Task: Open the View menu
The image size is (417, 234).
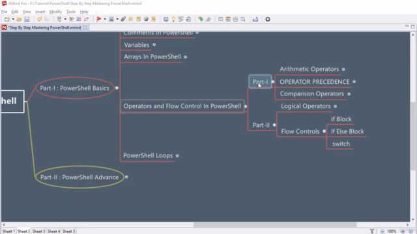Action: pyautogui.click(x=27, y=12)
